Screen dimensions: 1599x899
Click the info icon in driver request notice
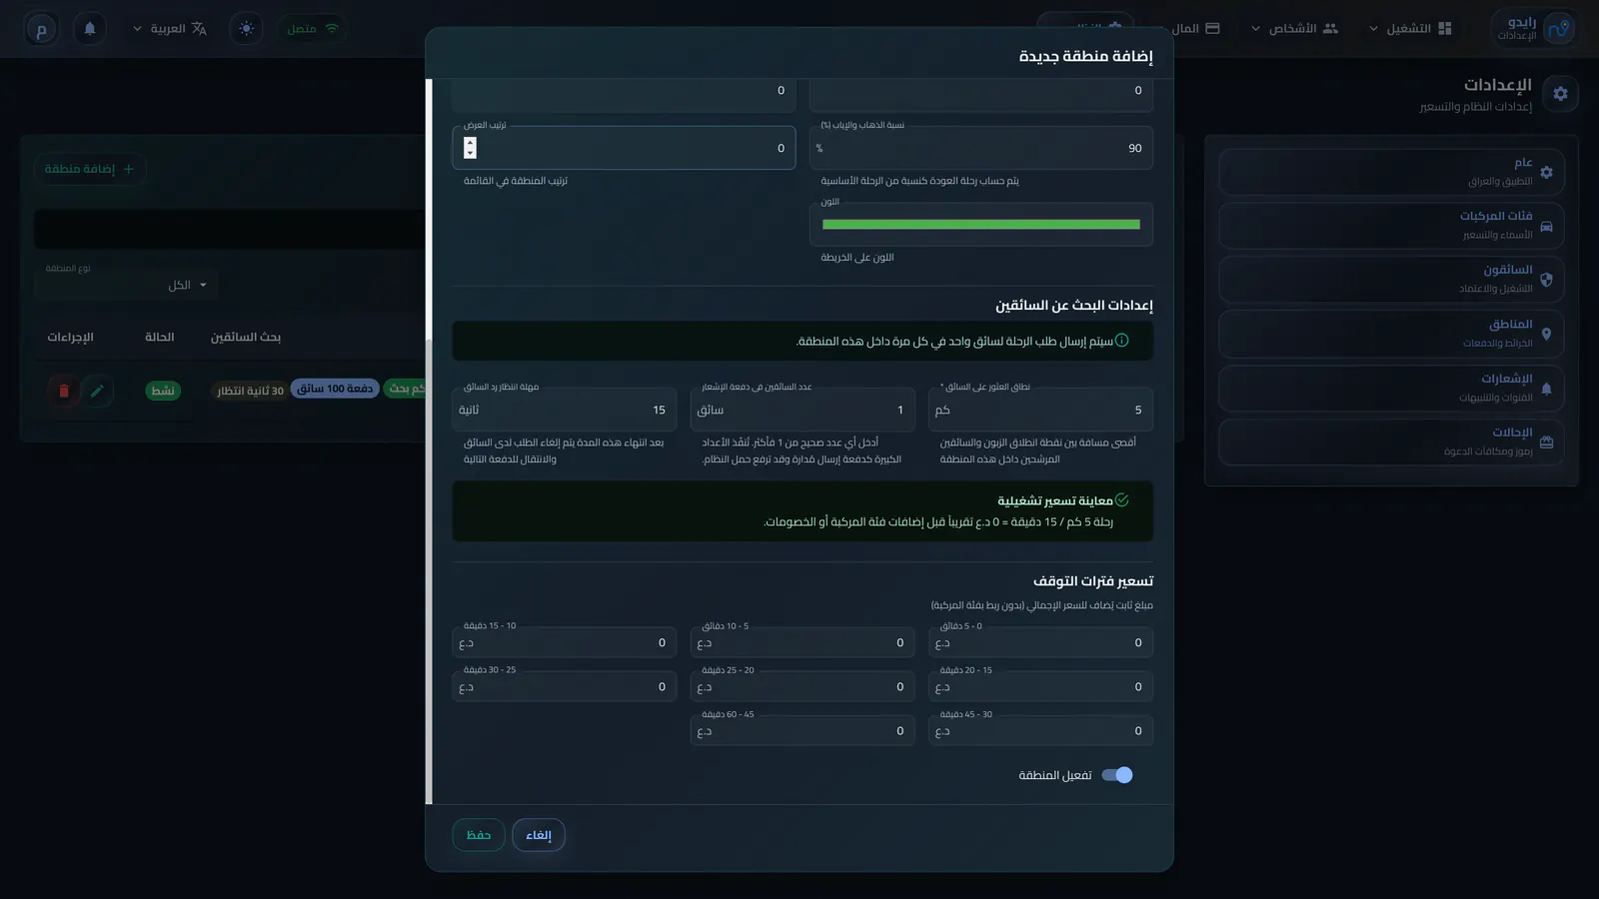click(x=1121, y=341)
